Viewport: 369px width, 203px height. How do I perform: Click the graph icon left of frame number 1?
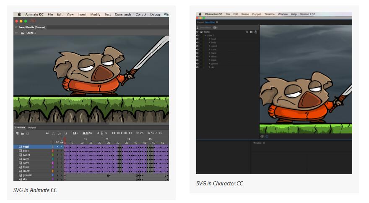[x=59, y=133]
